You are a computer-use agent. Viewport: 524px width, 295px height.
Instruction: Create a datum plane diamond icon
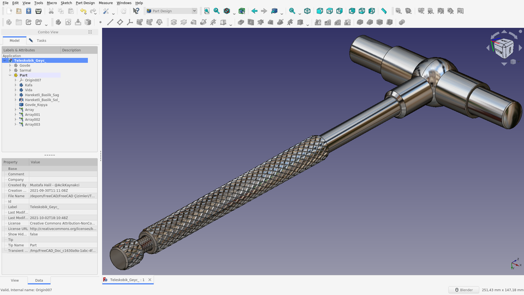pos(120,22)
